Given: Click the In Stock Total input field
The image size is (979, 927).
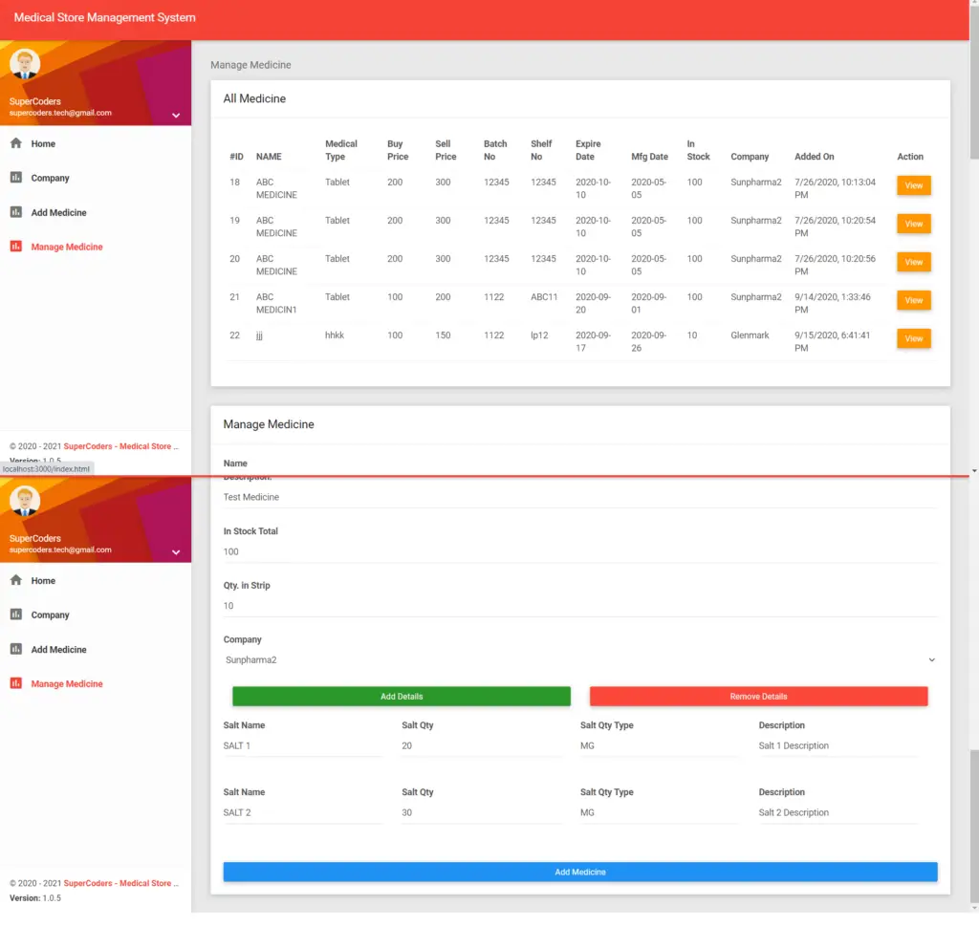Looking at the screenshot, I should pos(382,551).
